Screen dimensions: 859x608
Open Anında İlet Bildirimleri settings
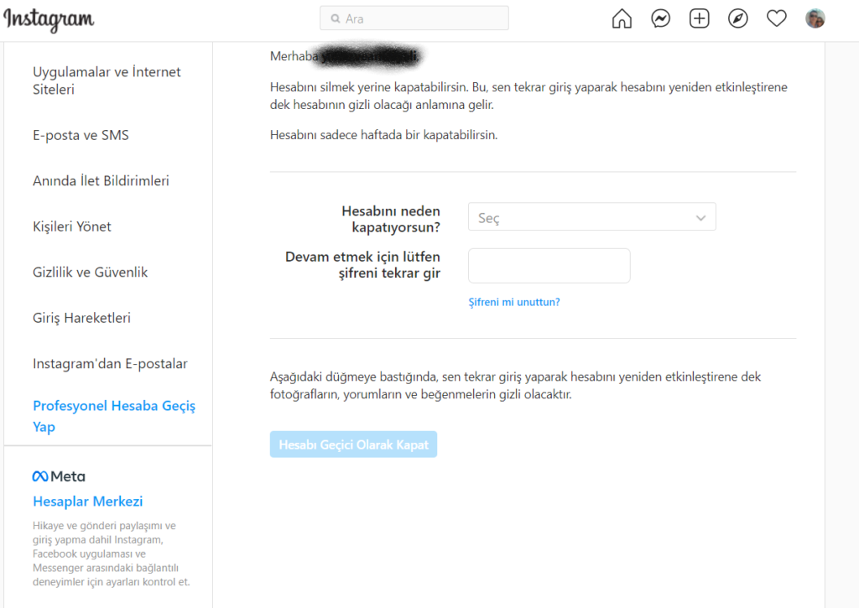click(101, 181)
